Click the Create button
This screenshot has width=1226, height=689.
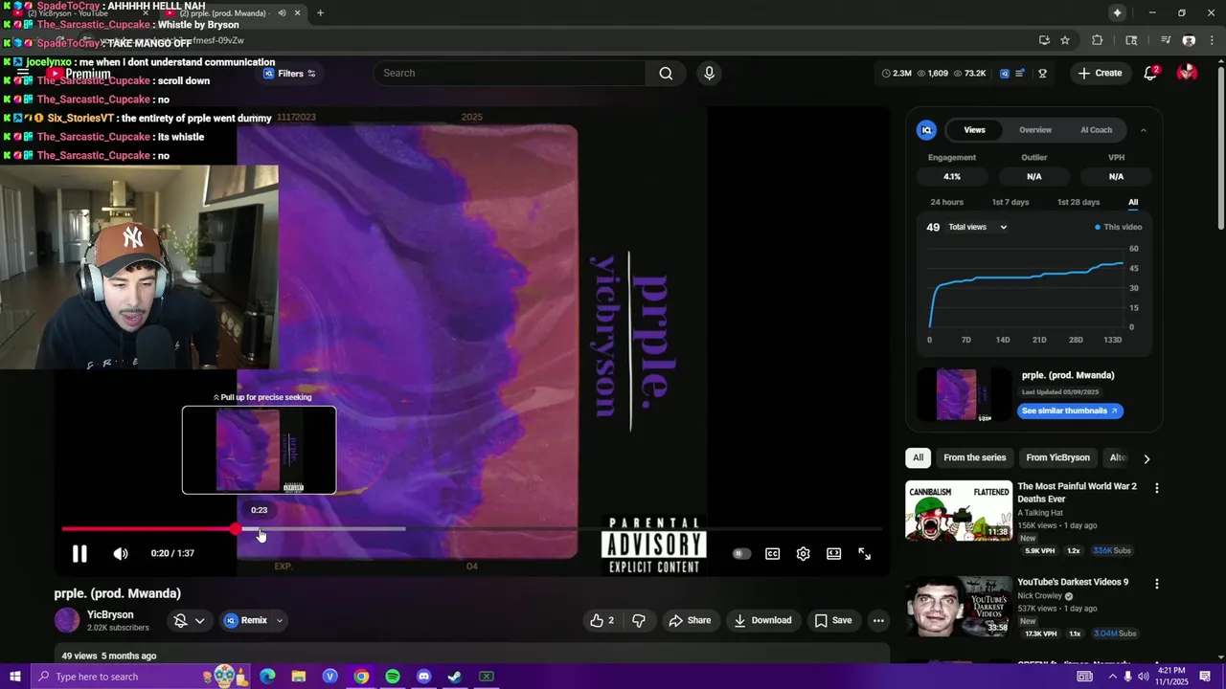coord(1100,73)
